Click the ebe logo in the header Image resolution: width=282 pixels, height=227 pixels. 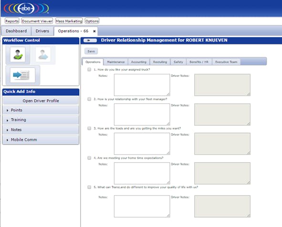click(26, 8)
